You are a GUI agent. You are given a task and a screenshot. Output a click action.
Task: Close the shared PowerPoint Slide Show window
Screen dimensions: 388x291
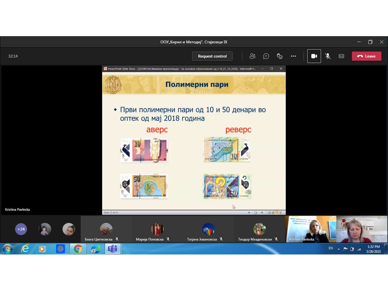tap(281, 69)
